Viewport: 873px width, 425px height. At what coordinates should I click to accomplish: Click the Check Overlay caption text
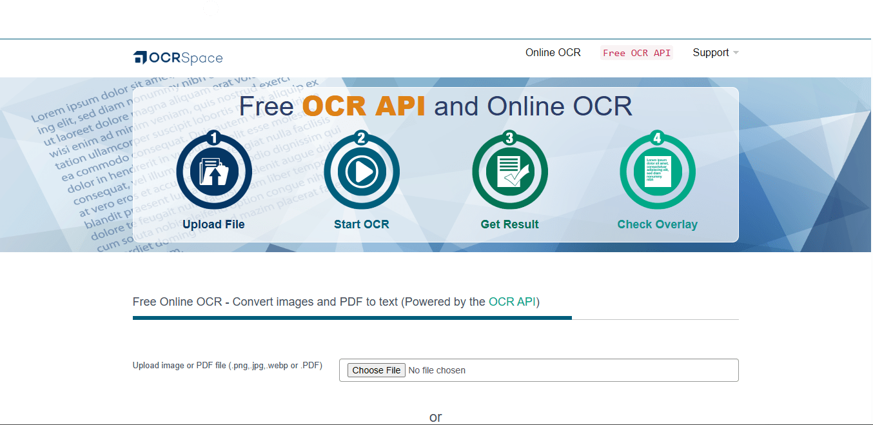coord(657,224)
